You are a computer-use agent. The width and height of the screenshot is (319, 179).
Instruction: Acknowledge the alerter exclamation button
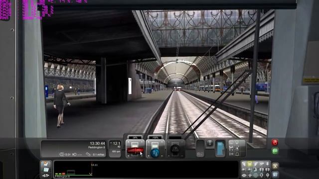click(210, 143)
